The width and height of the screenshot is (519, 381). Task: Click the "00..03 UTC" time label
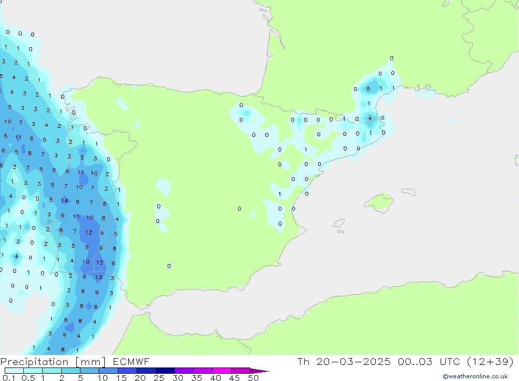[x=429, y=361]
